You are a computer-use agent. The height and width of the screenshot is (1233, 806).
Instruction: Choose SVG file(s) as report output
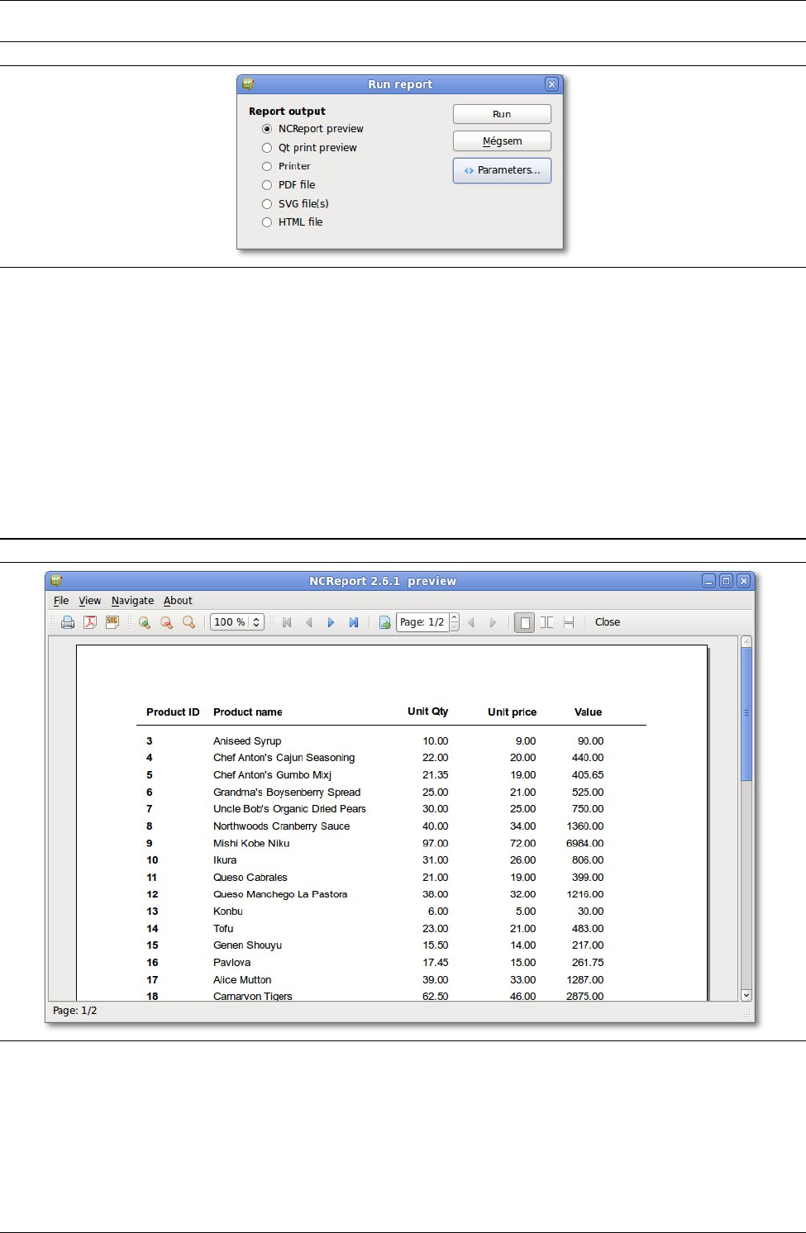point(295,204)
